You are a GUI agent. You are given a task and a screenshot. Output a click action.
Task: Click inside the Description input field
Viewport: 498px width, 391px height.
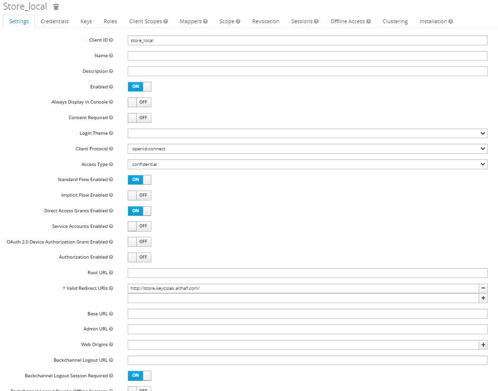point(307,71)
